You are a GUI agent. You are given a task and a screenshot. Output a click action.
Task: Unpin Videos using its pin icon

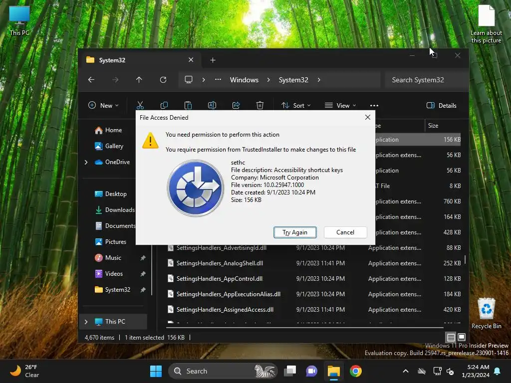[x=143, y=274]
